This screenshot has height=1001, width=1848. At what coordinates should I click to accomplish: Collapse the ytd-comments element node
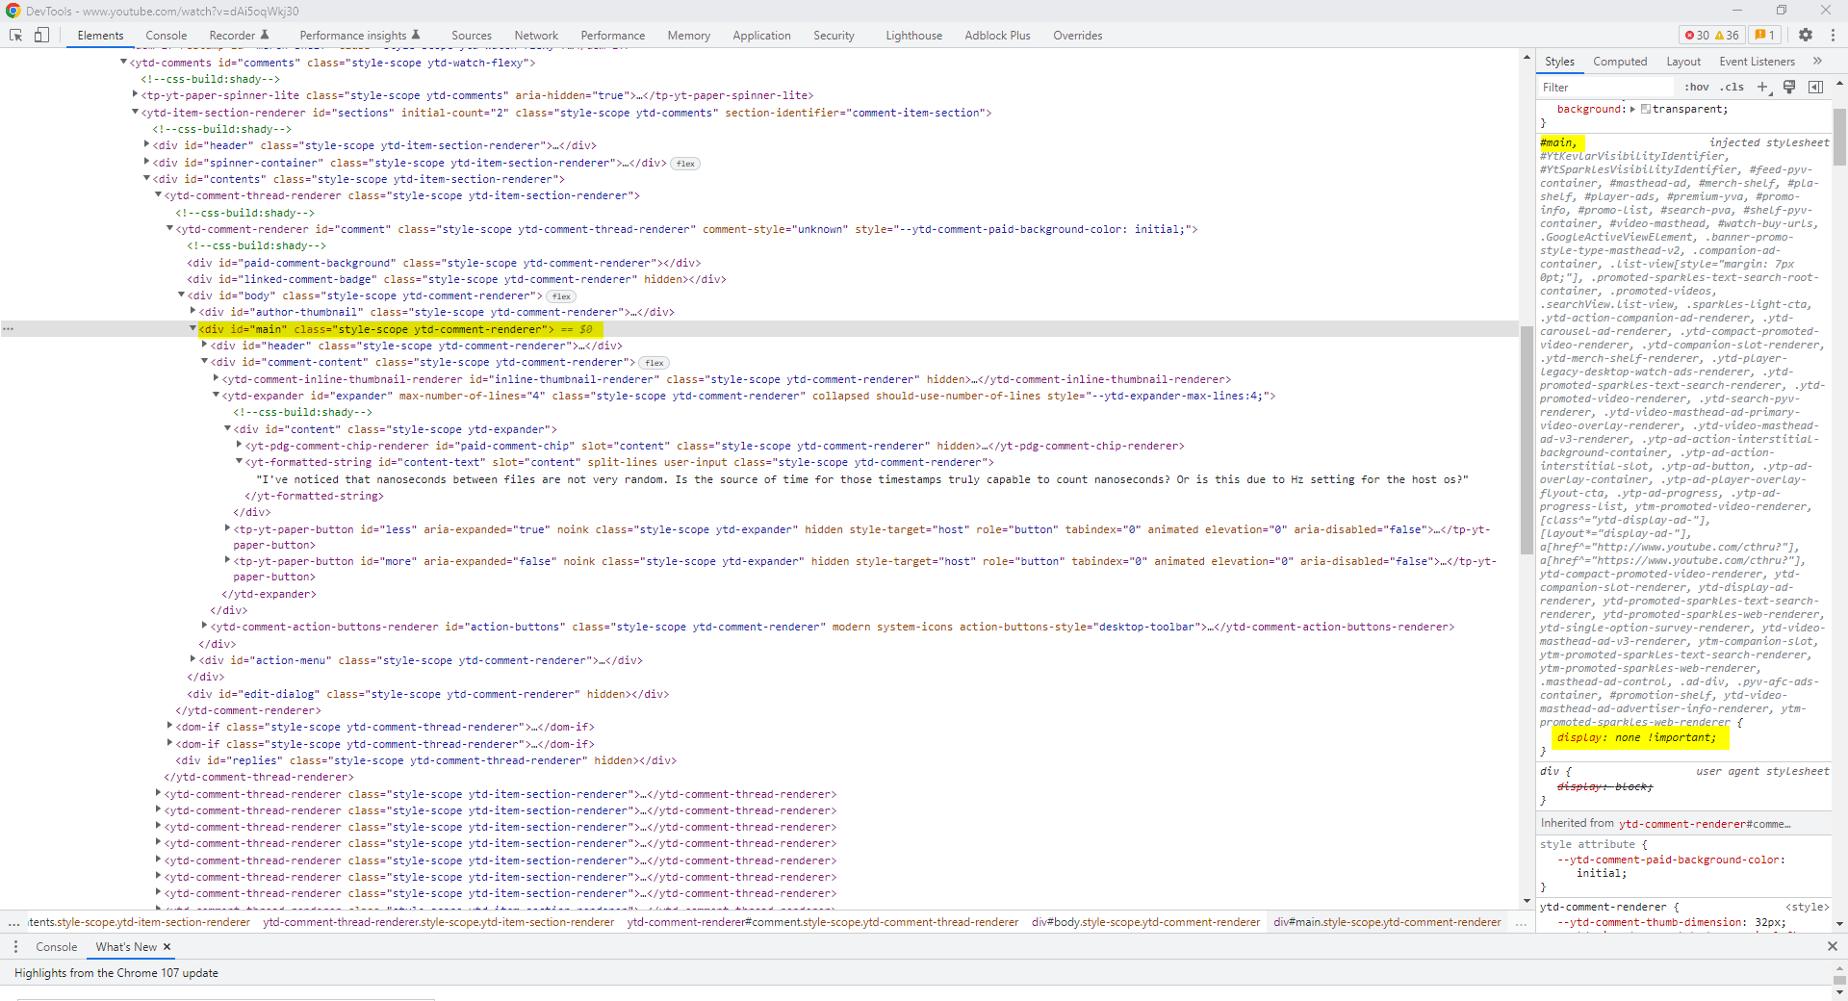click(x=123, y=63)
